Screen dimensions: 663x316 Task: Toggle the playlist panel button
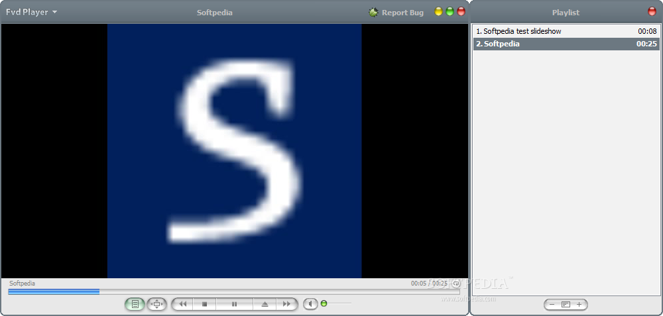click(135, 304)
